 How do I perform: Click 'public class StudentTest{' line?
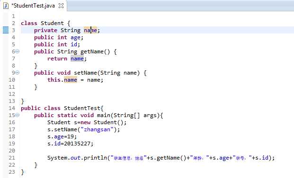pos(62,108)
